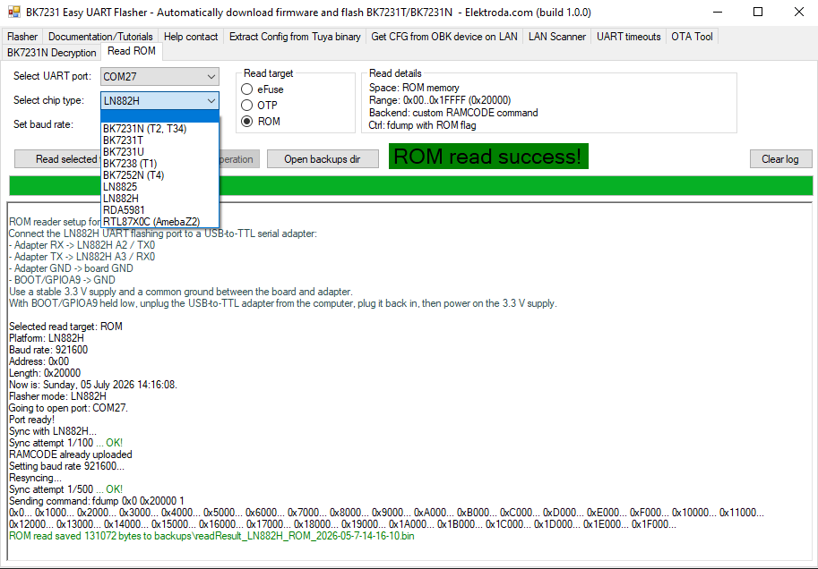Click the 'Selected read target: ROM' line

point(65,327)
